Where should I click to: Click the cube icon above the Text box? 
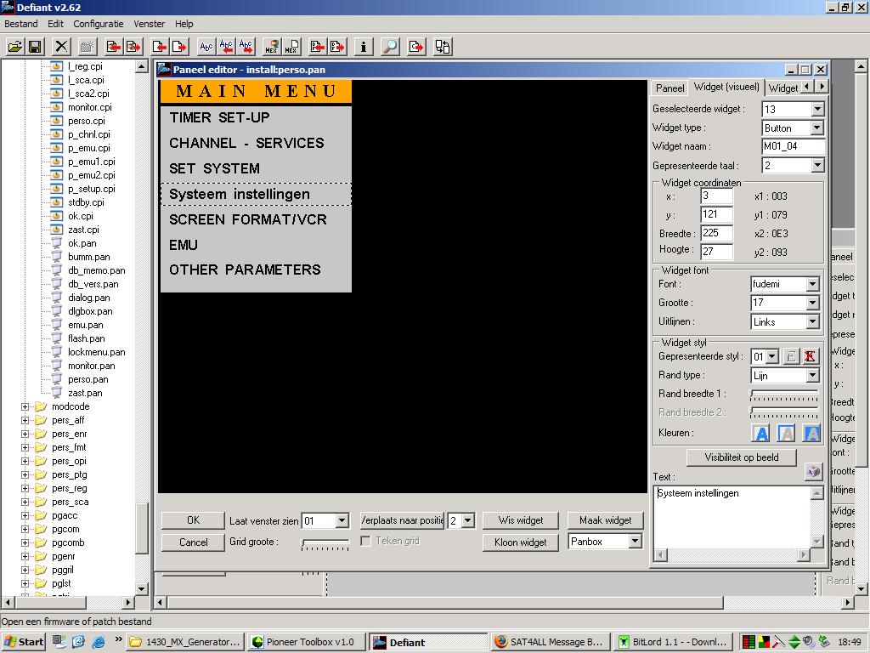(x=813, y=471)
